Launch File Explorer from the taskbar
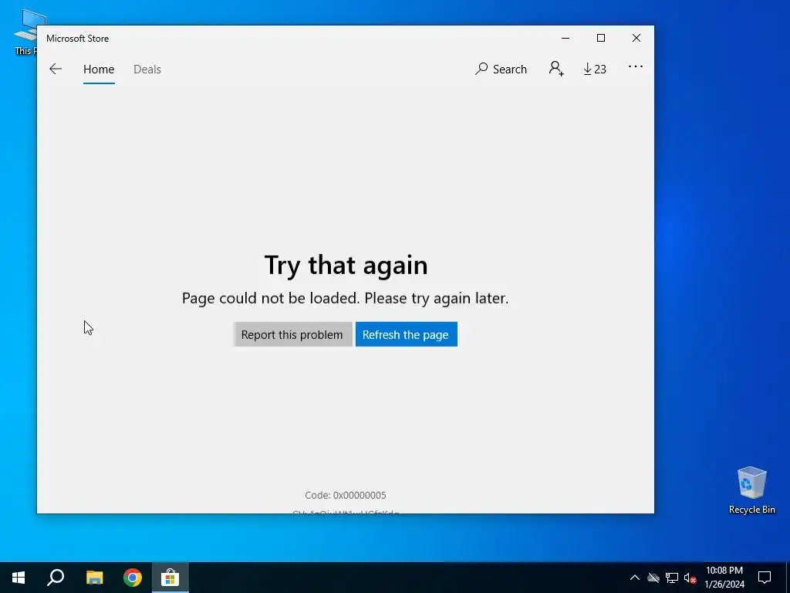The width and height of the screenshot is (790, 593). 94,578
